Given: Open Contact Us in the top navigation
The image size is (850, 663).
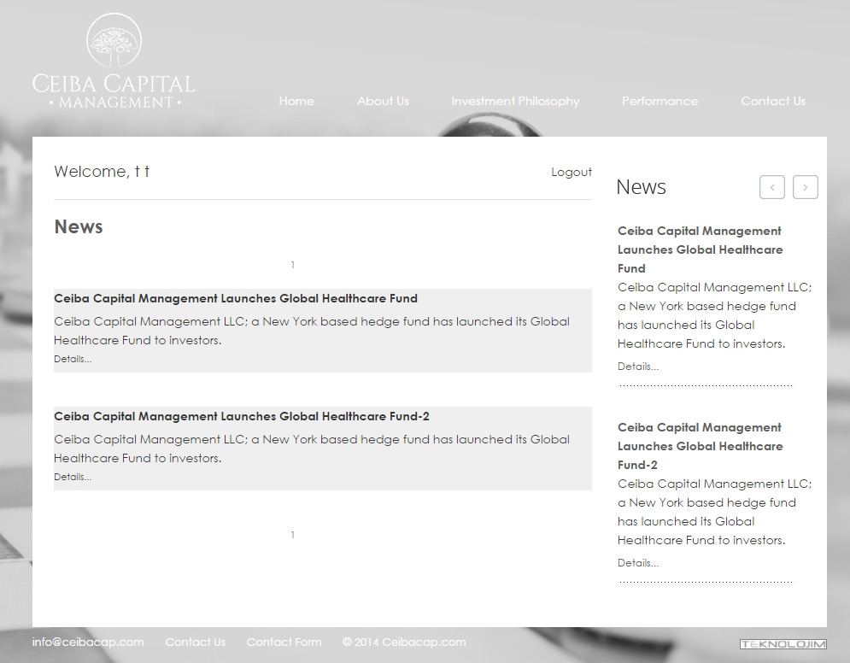Looking at the screenshot, I should [773, 101].
